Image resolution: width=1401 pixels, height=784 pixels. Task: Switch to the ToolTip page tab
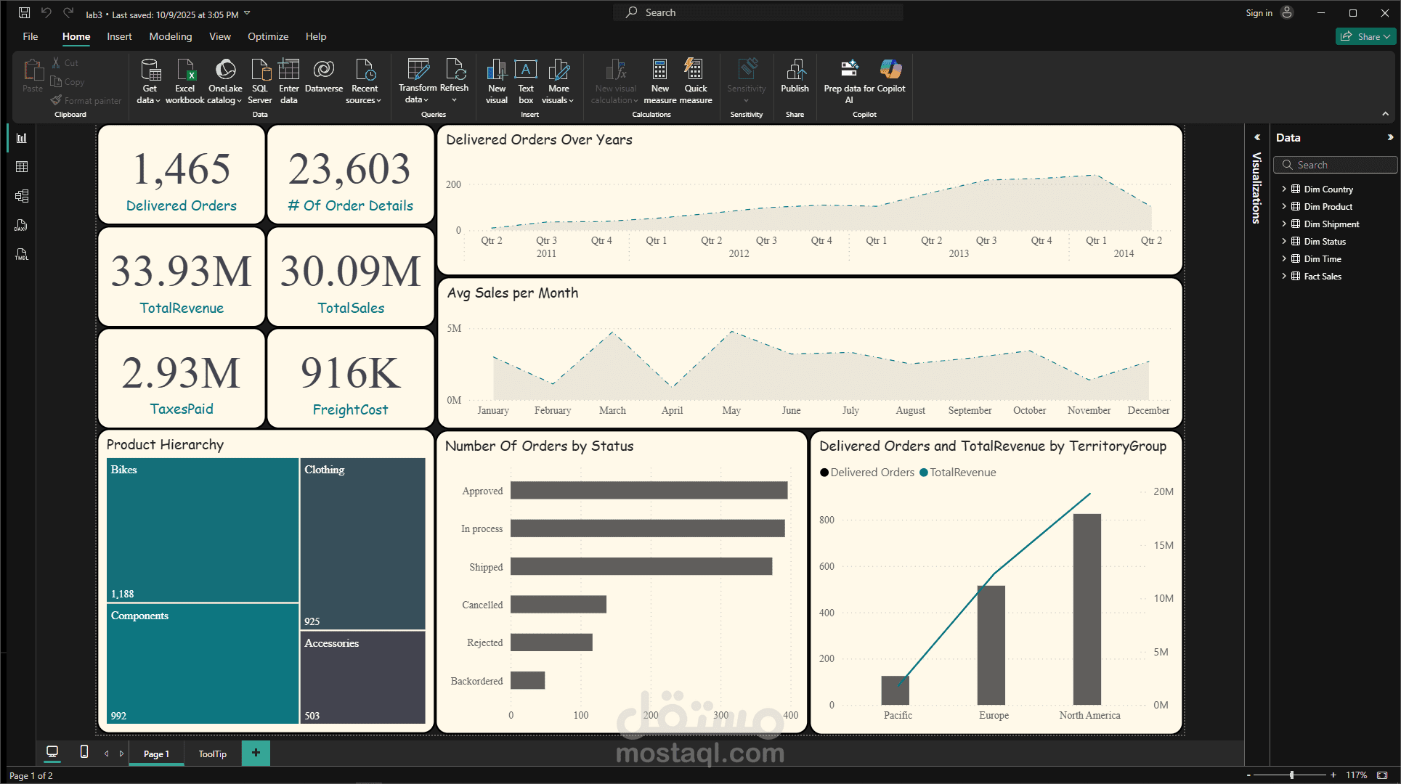point(213,754)
